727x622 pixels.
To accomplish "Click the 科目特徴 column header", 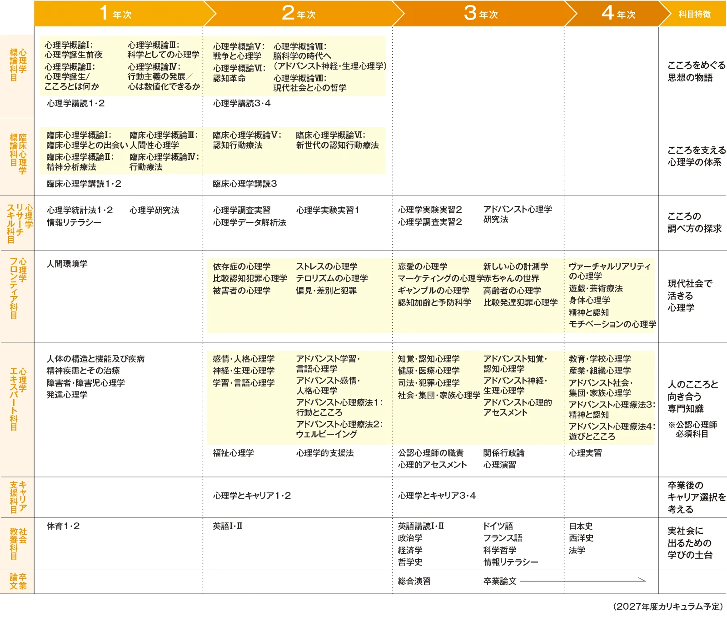I will tap(694, 15).
